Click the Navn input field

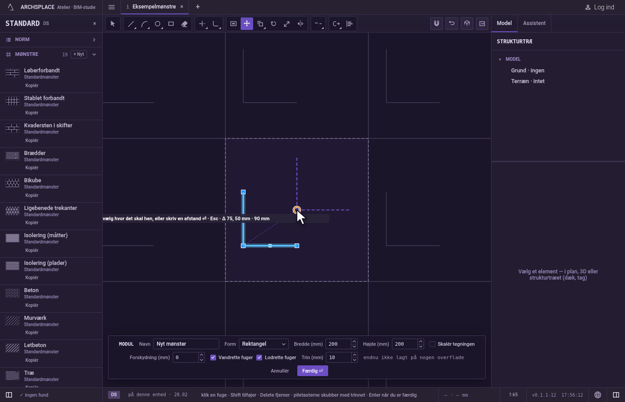(186, 344)
